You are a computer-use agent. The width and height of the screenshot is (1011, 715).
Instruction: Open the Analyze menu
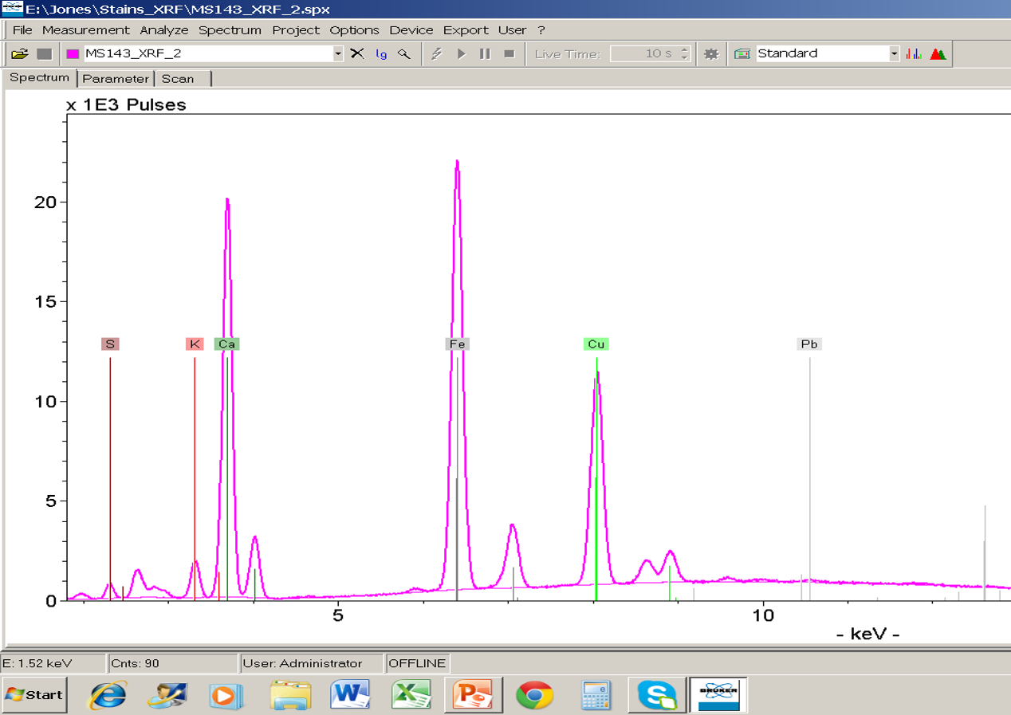(x=164, y=30)
